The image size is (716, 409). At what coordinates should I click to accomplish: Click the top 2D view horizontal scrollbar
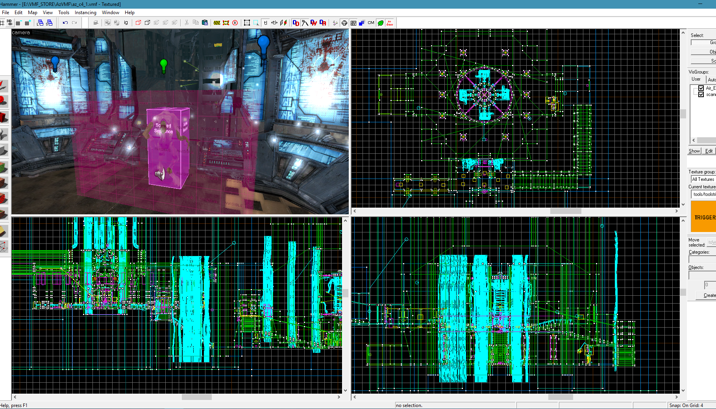click(x=515, y=211)
